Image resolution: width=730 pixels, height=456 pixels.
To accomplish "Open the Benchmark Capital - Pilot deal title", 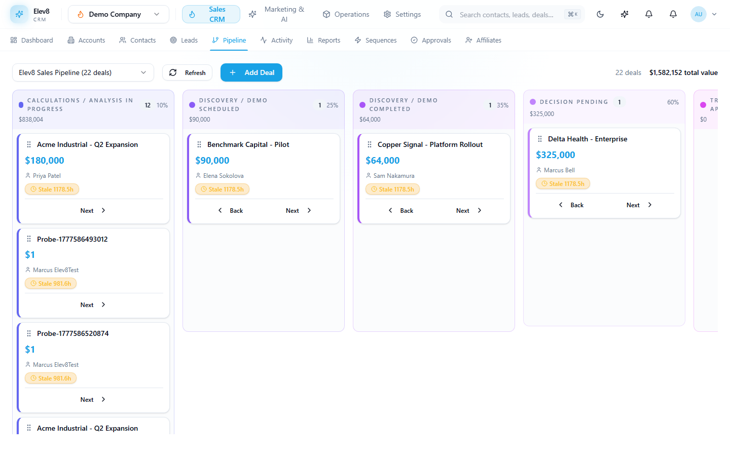I will [248, 144].
